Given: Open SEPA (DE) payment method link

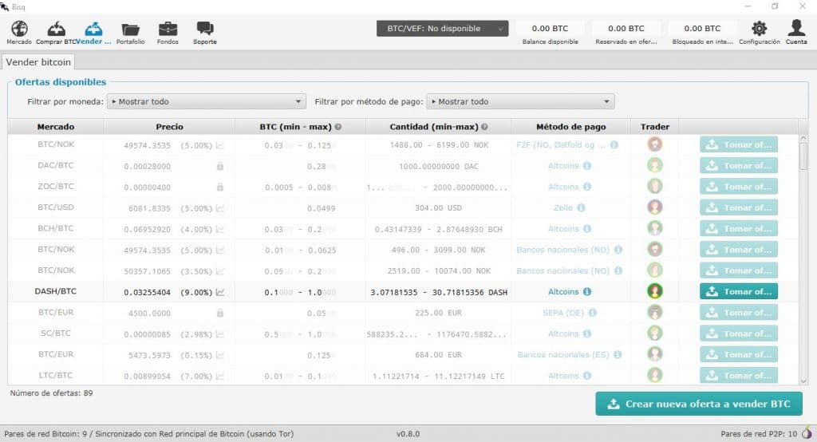Looking at the screenshot, I should (x=563, y=313).
